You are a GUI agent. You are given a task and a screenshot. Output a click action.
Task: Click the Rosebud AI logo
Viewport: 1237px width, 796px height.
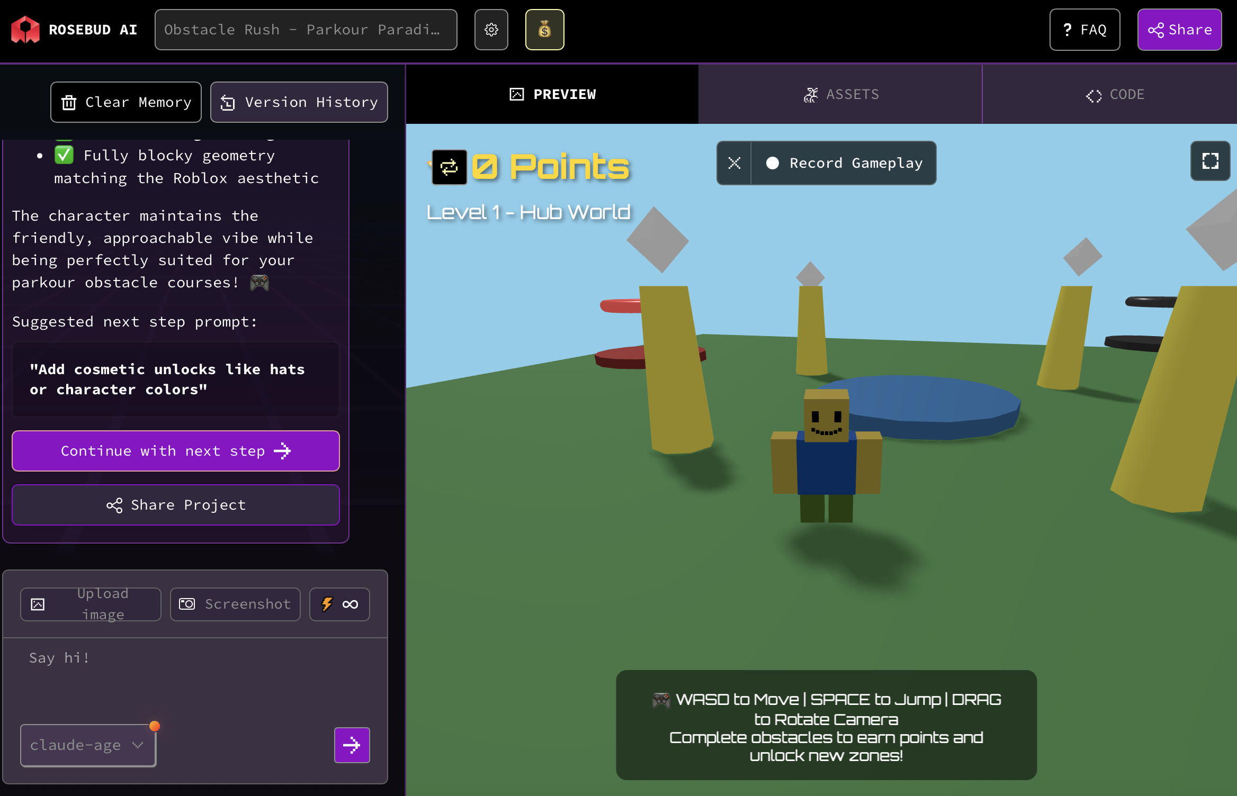[25, 30]
